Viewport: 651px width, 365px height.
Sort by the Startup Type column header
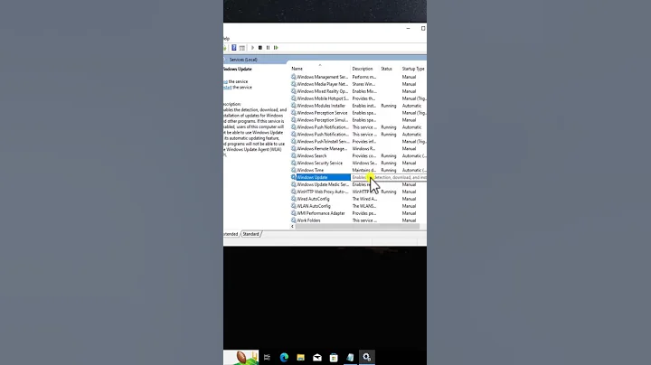[413, 69]
